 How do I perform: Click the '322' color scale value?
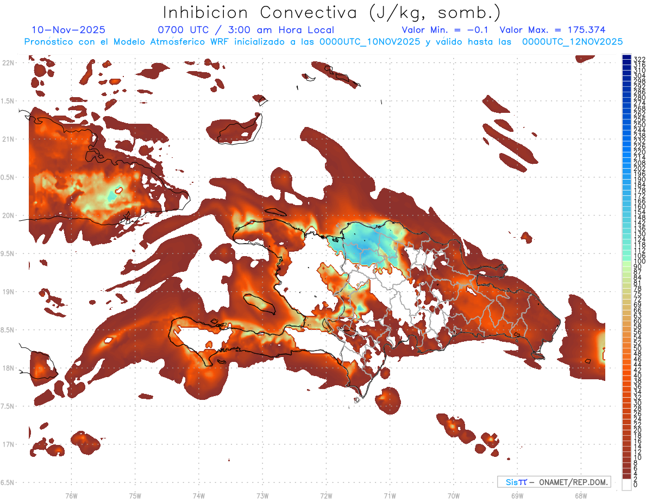[640, 59]
